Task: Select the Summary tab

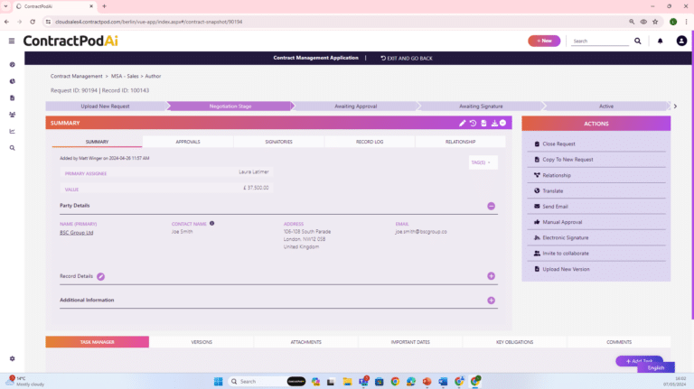Action: pyautogui.click(x=97, y=142)
